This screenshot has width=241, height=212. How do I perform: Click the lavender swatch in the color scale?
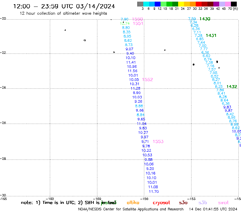click(x=222, y=4)
